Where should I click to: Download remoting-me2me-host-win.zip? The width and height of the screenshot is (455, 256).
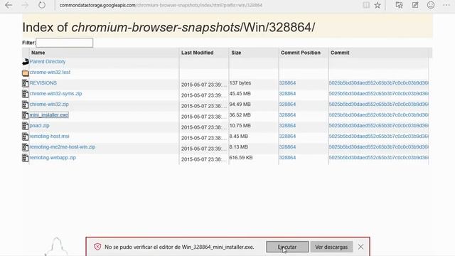(x=63, y=147)
